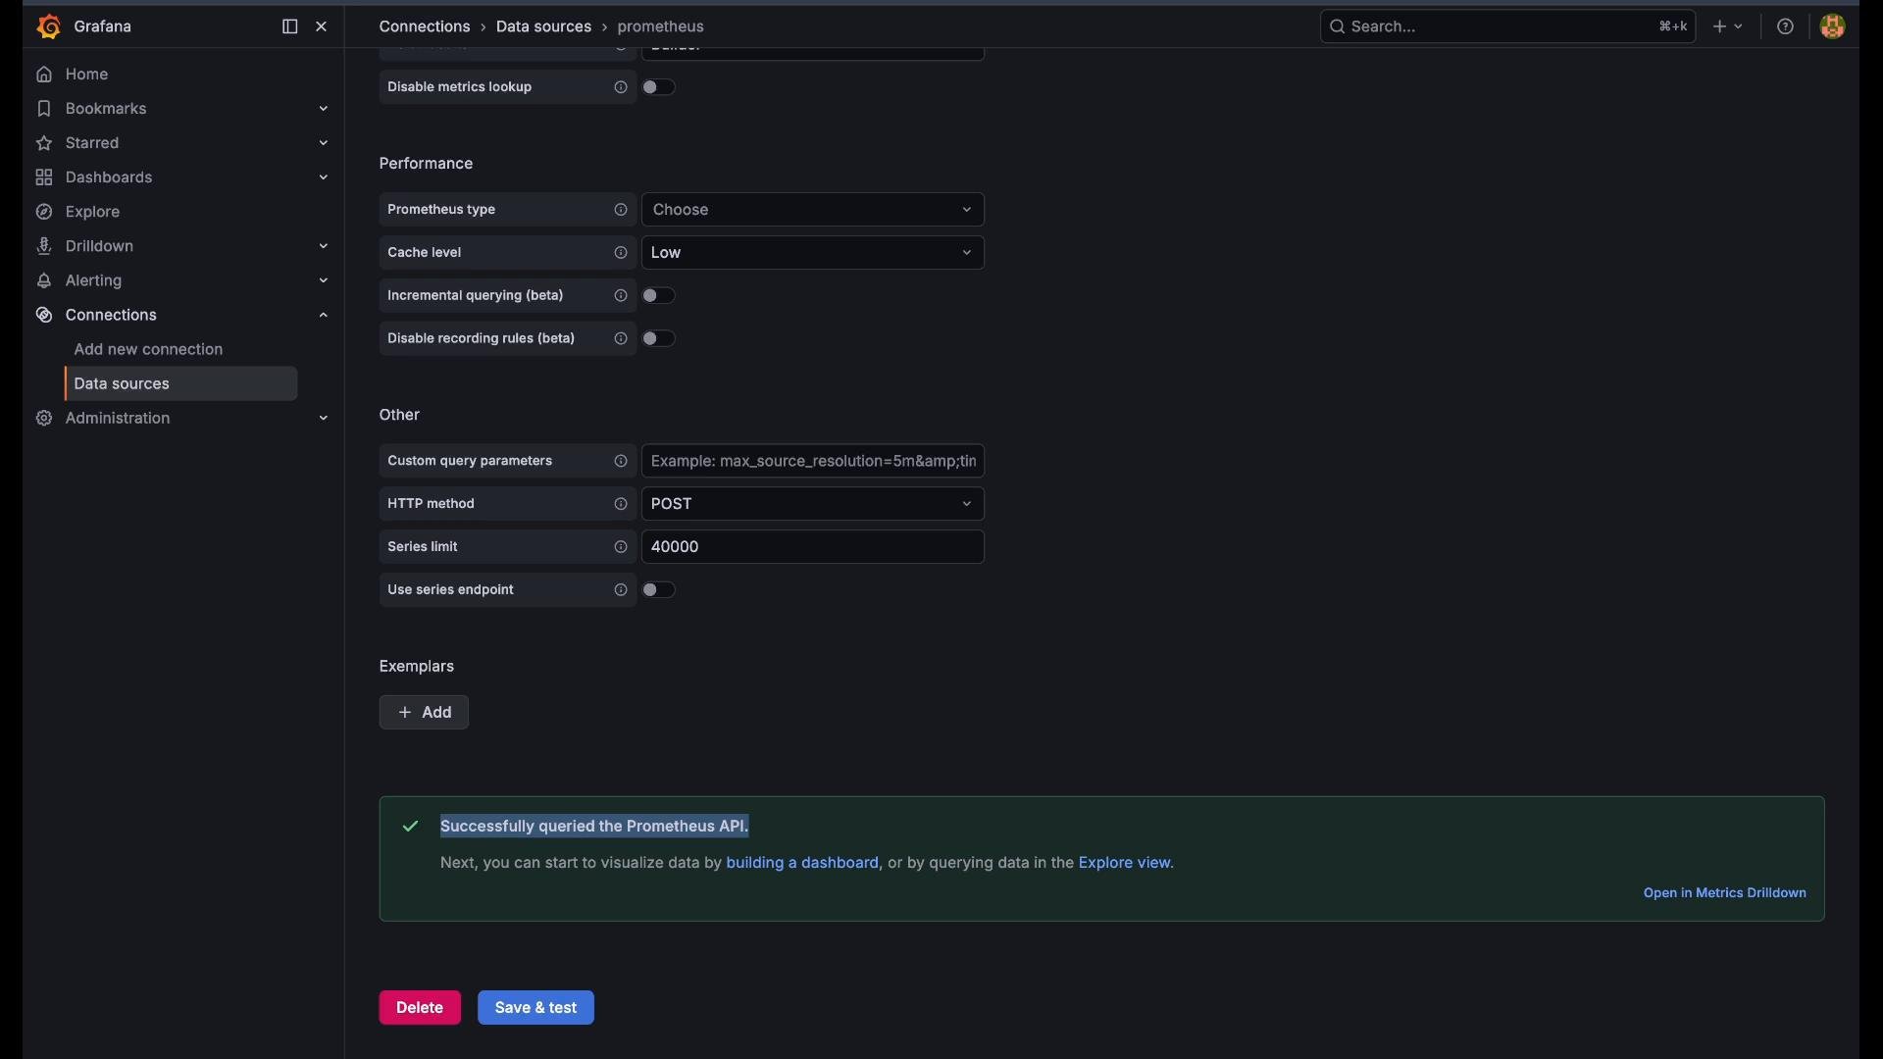Show info icon for Disable recording rules
Image resolution: width=1883 pixels, height=1059 pixels.
621,339
